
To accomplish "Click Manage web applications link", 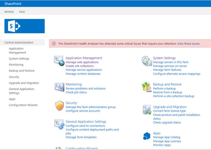I will tap(82, 62).
